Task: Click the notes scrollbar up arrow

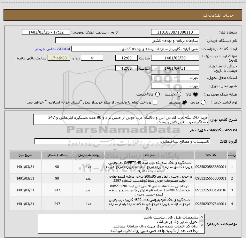Action: pos(202,217)
